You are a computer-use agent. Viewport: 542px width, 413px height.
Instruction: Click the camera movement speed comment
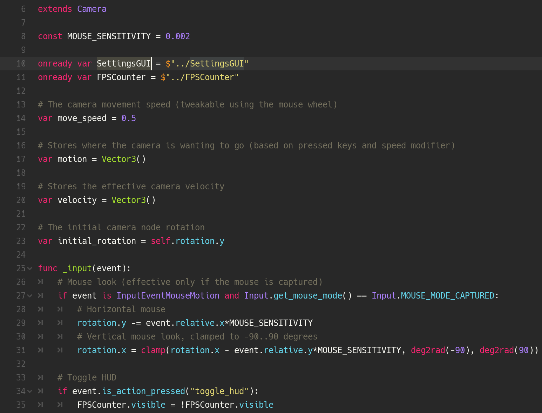[x=188, y=105]
